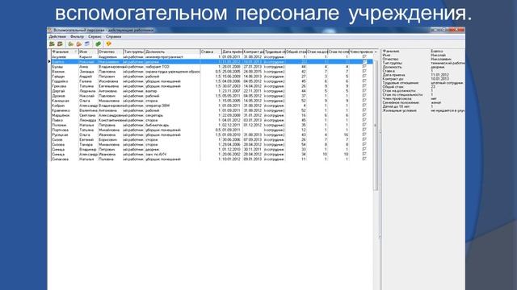Open the Действия menu
This screenshot has height=290, width=517.
[x=57, y=37]
